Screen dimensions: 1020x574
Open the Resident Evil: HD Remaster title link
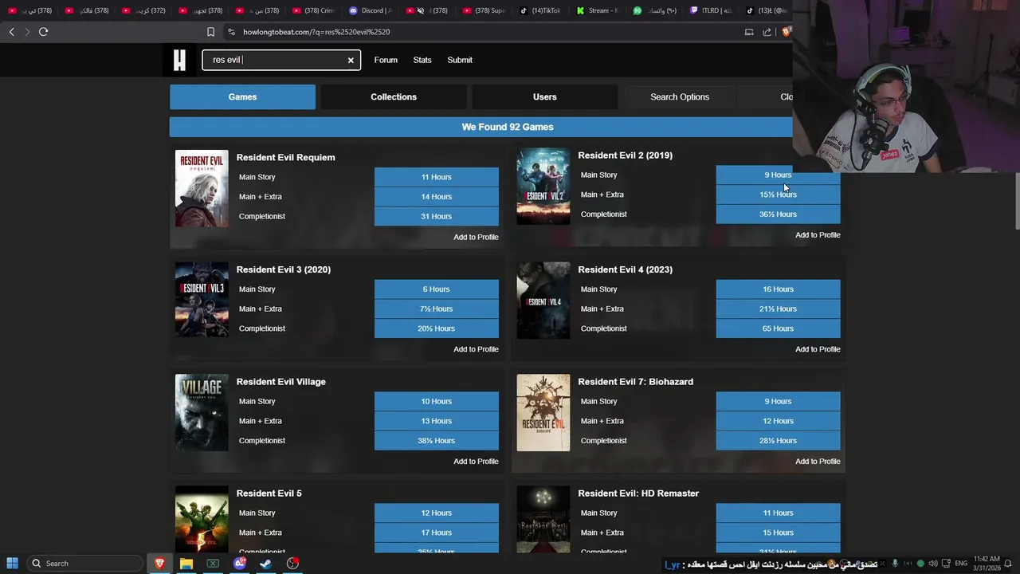[x=638, y=493]
